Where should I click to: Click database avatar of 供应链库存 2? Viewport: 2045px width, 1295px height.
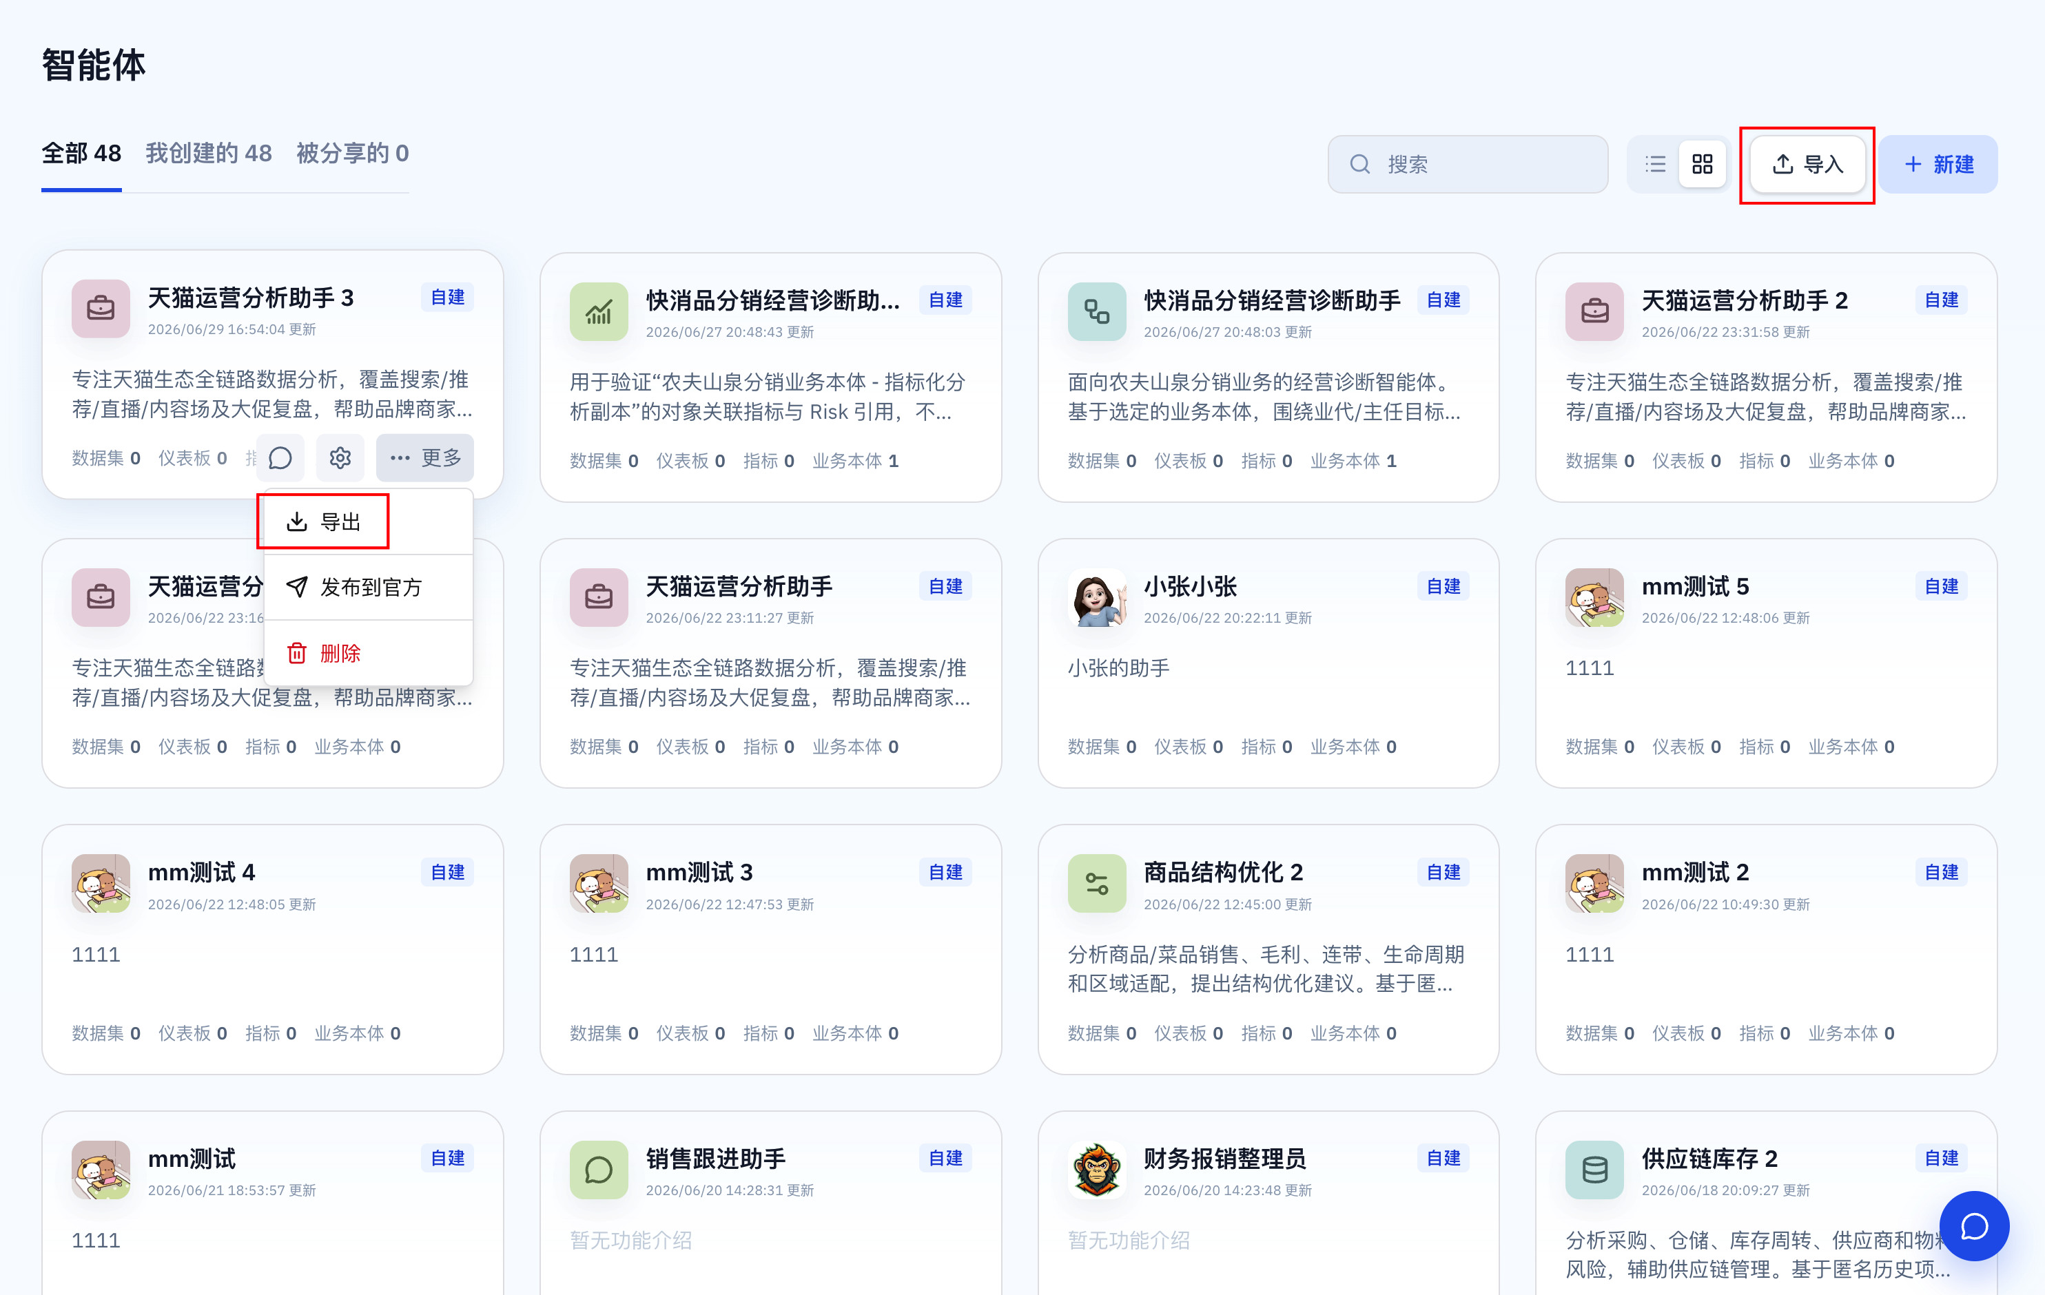point(1594,1170)
